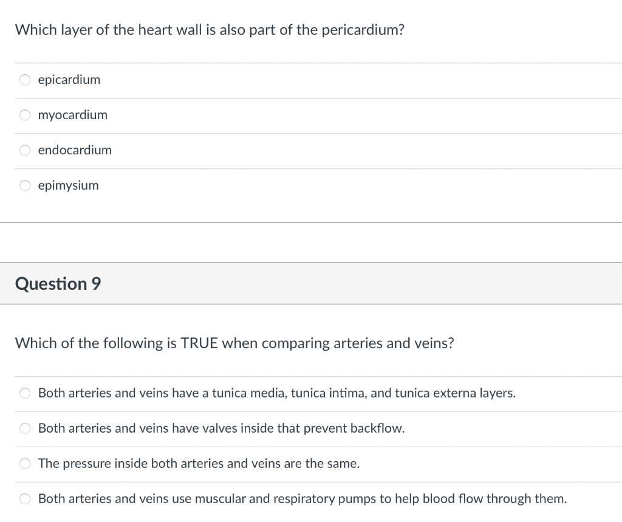Pick the epimysium radio button
Image resolution: width=622 pixels, height=522 pixels.
pos(25,185)
